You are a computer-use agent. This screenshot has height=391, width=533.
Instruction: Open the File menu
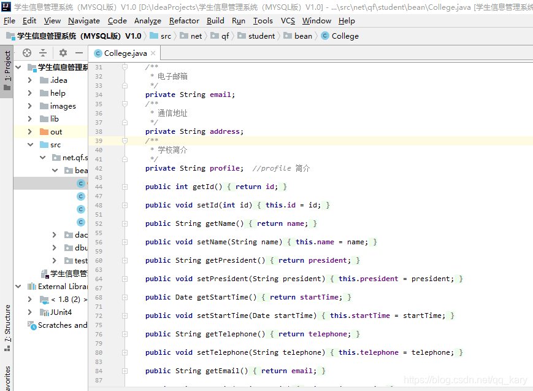pos(9,21)
